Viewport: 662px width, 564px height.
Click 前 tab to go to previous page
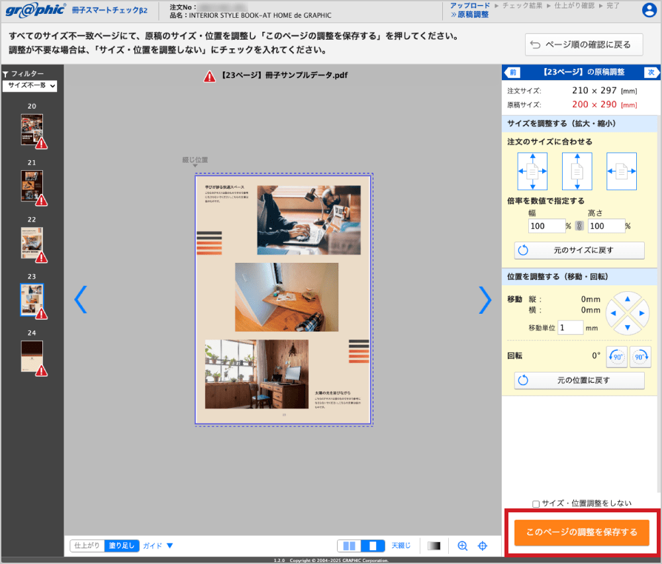(512, 72)
